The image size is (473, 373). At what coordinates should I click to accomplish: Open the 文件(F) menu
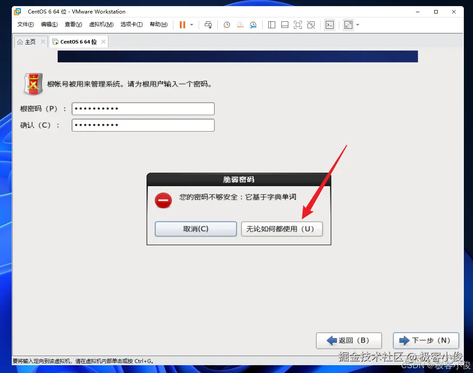pos(25,24)
